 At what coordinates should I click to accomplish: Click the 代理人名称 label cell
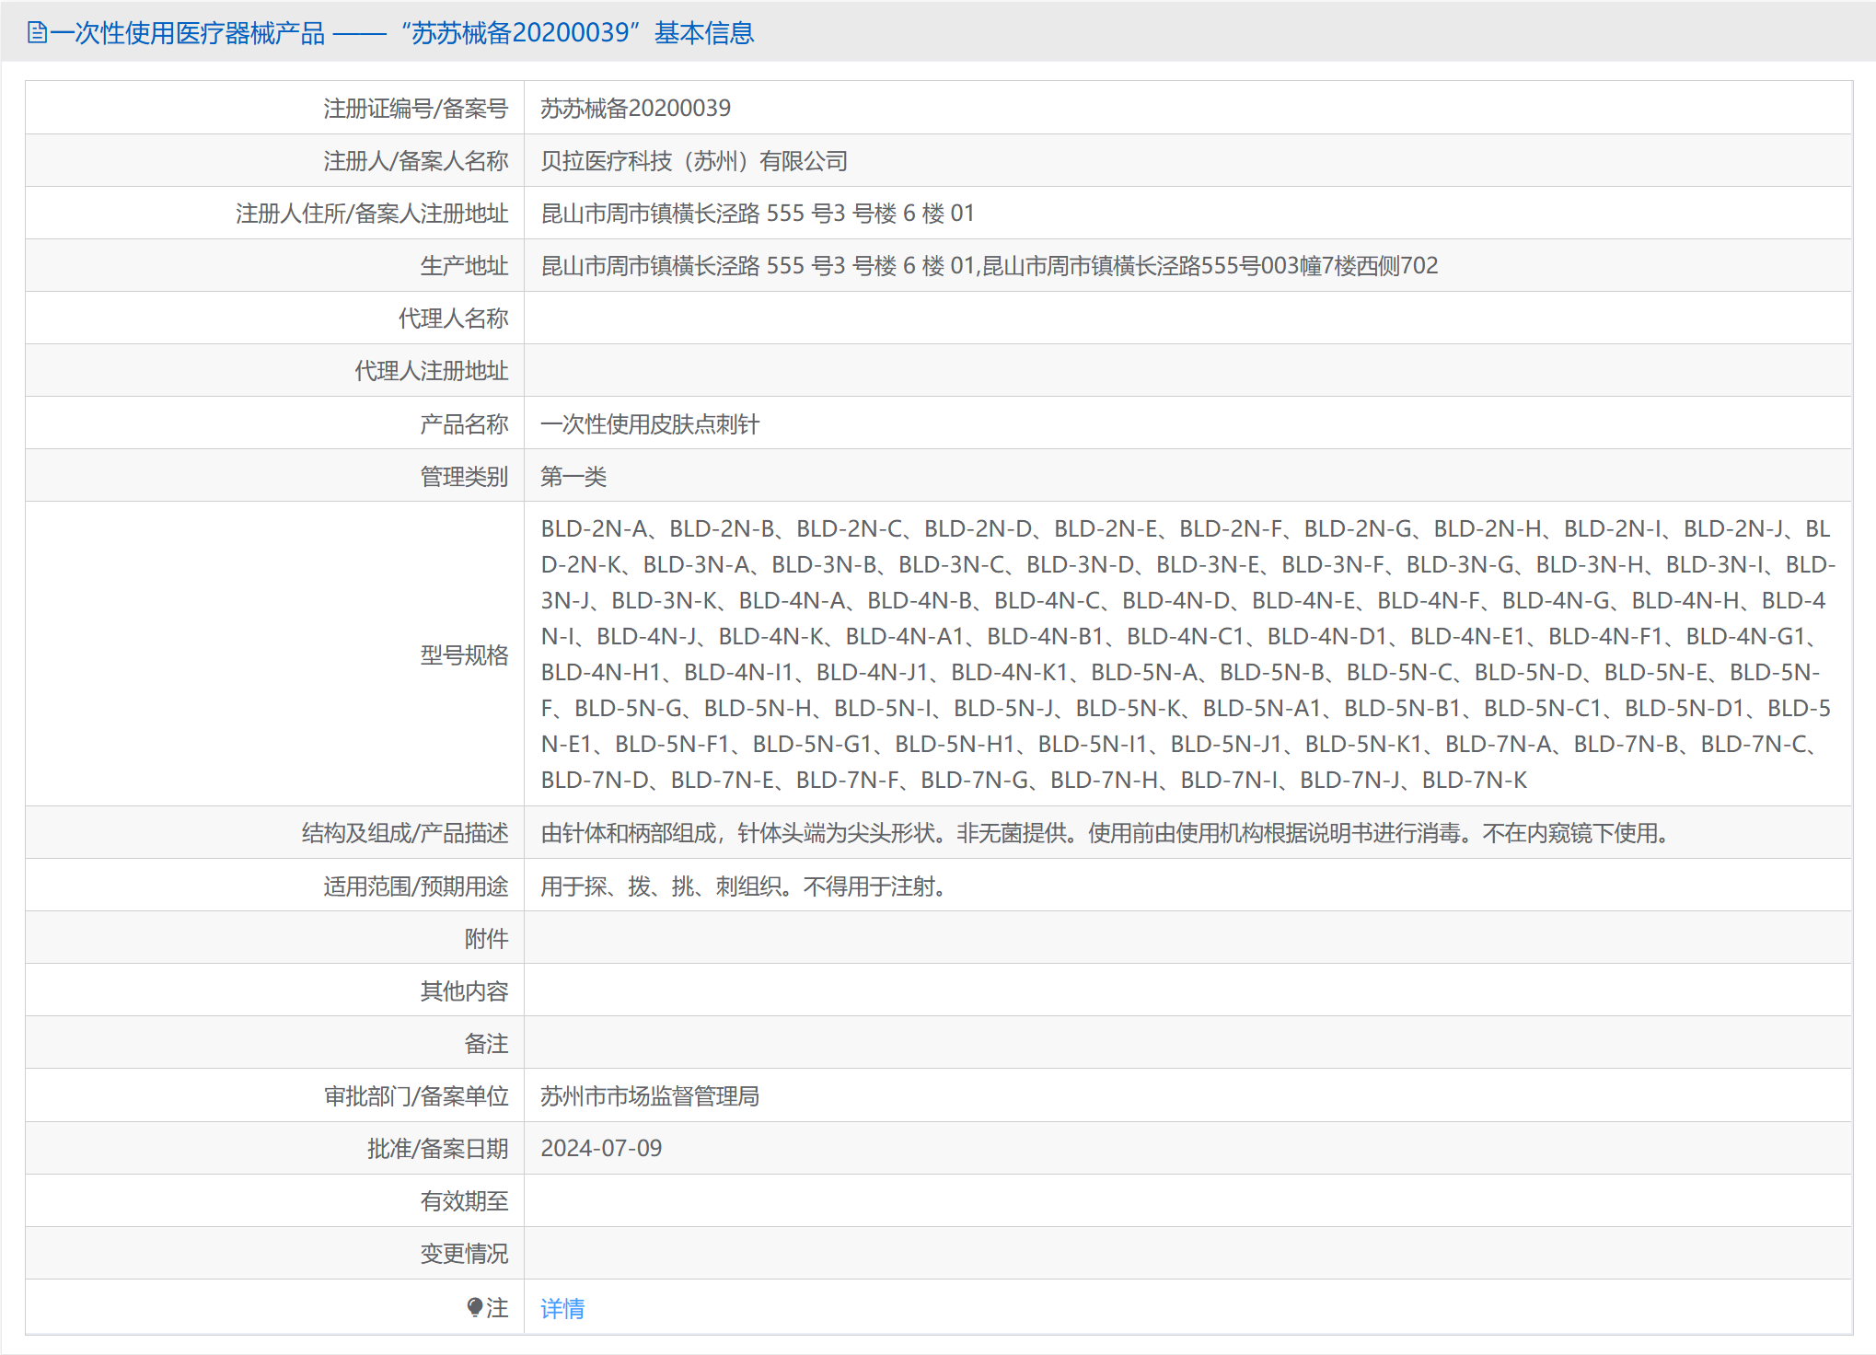point(453,318)
